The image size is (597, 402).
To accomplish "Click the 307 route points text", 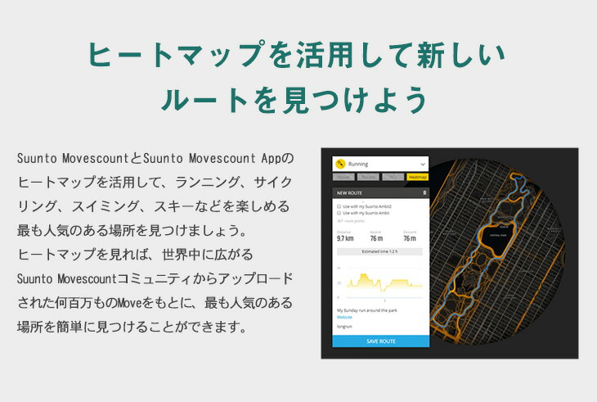I will pos(351,221).
